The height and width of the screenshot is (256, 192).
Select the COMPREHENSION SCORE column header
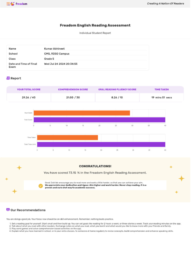pyautogui.click(x=73, y=89)
